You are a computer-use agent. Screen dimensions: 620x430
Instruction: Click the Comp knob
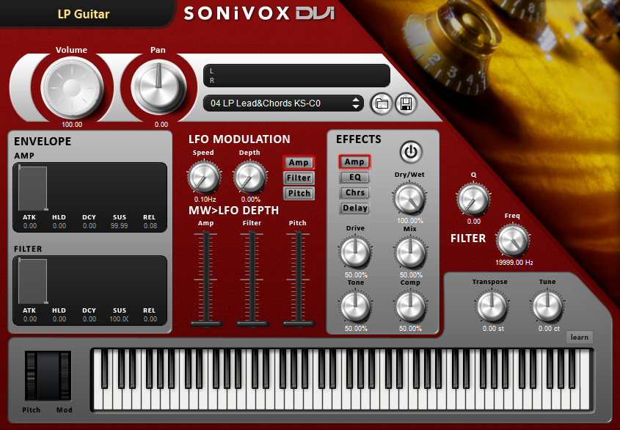[410, 306]
